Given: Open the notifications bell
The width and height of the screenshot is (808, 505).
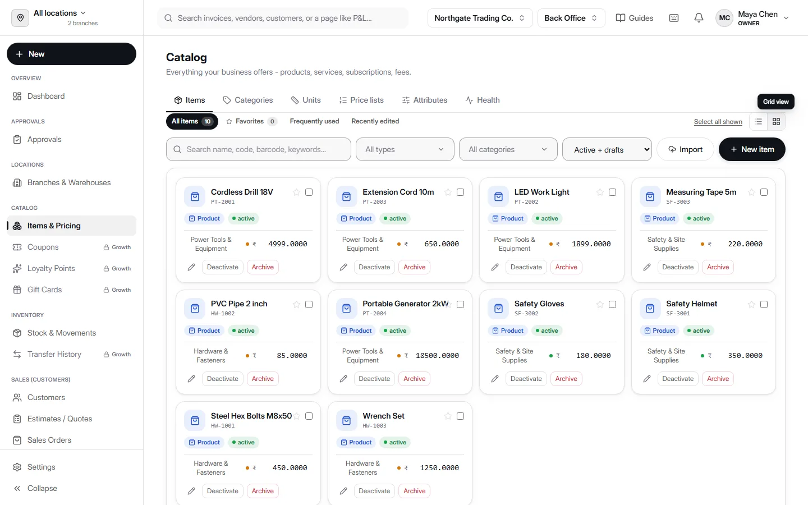Looking at the screenshot, I should click(x=699, y=18).
